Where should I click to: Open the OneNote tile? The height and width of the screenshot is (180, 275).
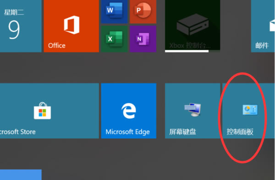coord(143,39)
